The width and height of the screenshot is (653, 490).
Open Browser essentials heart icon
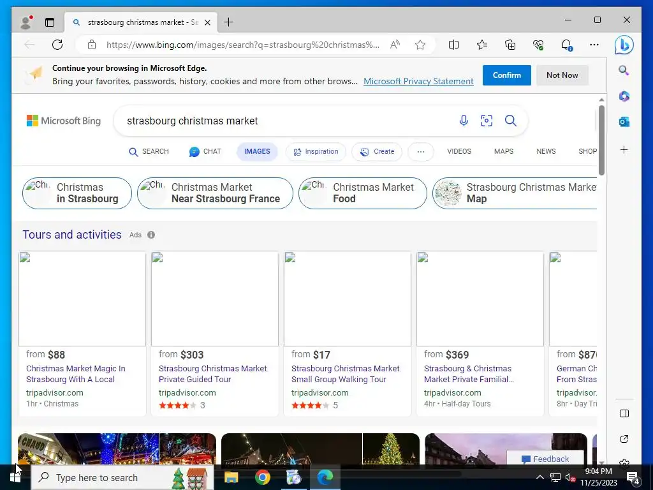pyautogui.click(x=538, y=45)
